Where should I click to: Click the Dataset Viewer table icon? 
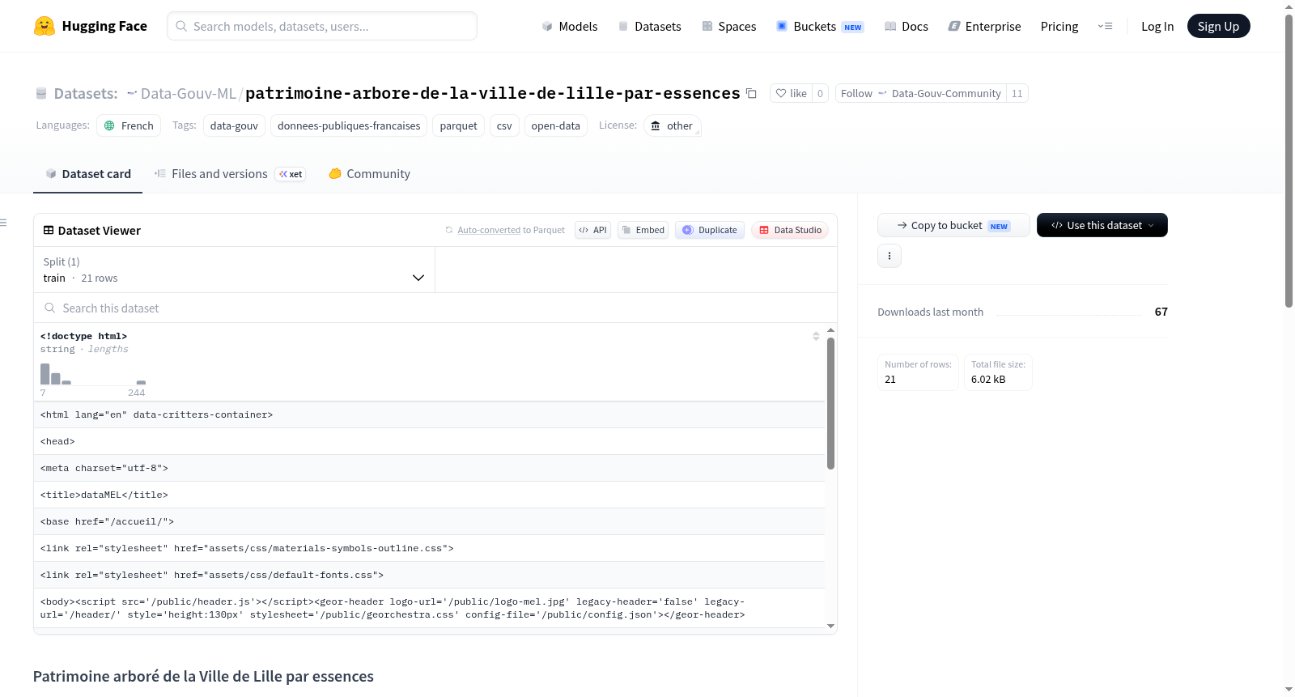point(49,230)
